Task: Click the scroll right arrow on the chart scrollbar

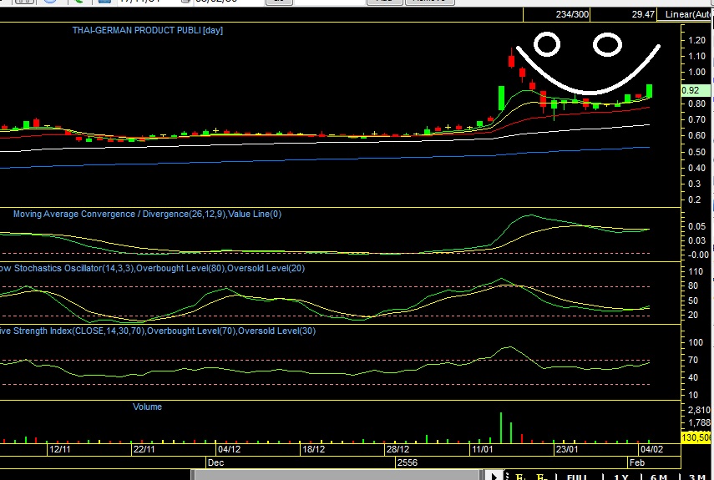Action: [494, 476]
